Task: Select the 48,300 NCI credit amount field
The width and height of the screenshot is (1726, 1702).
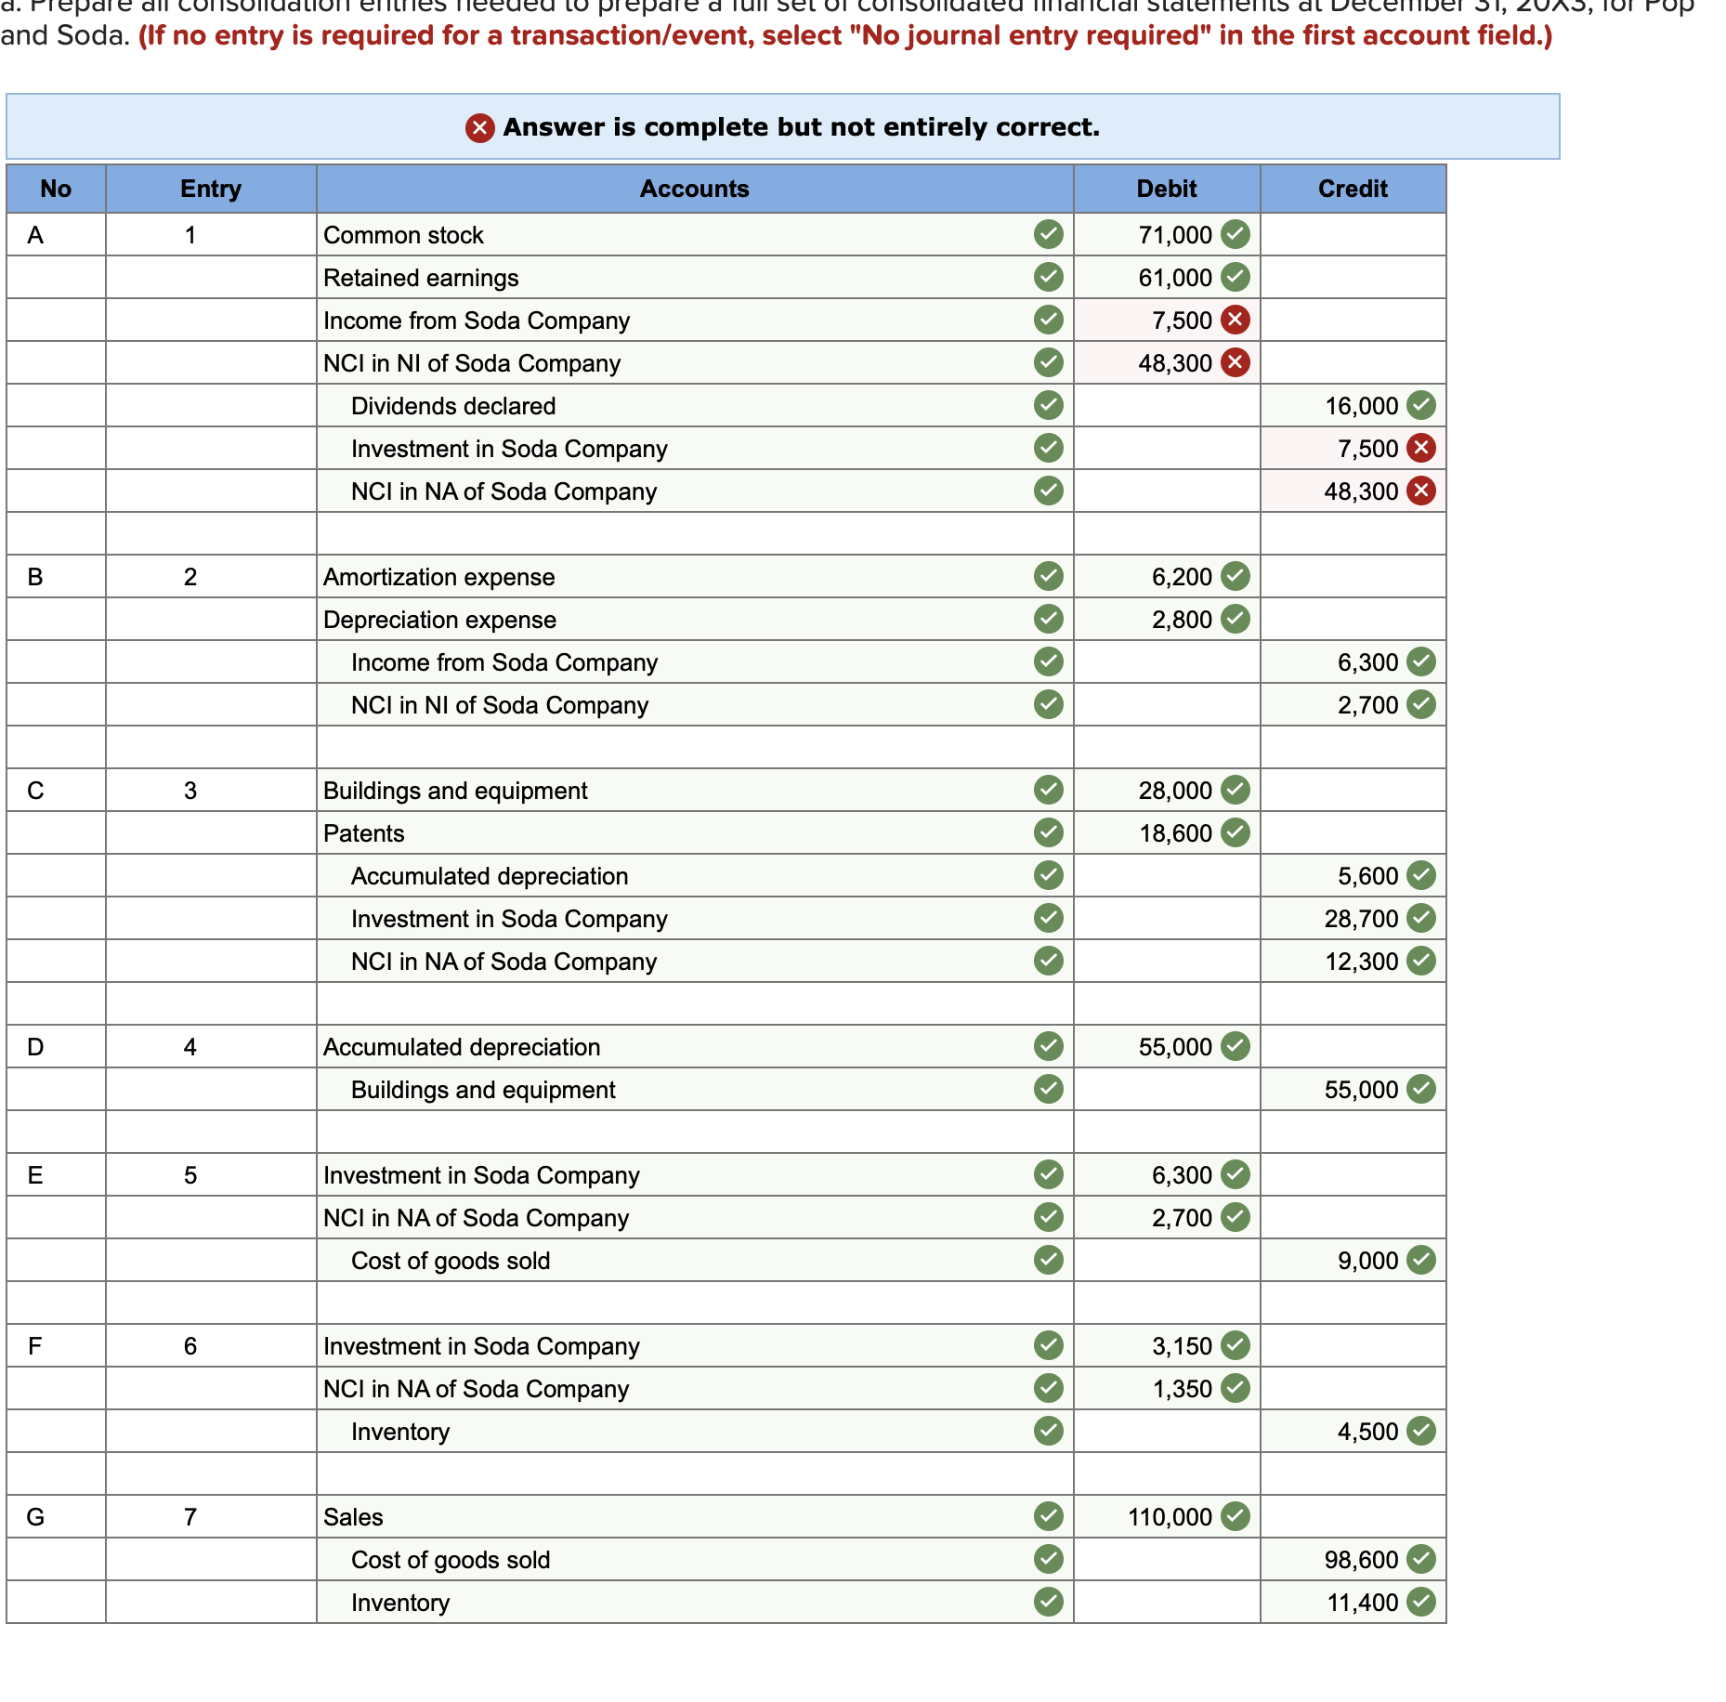Action: click(x=1352, y=491)
